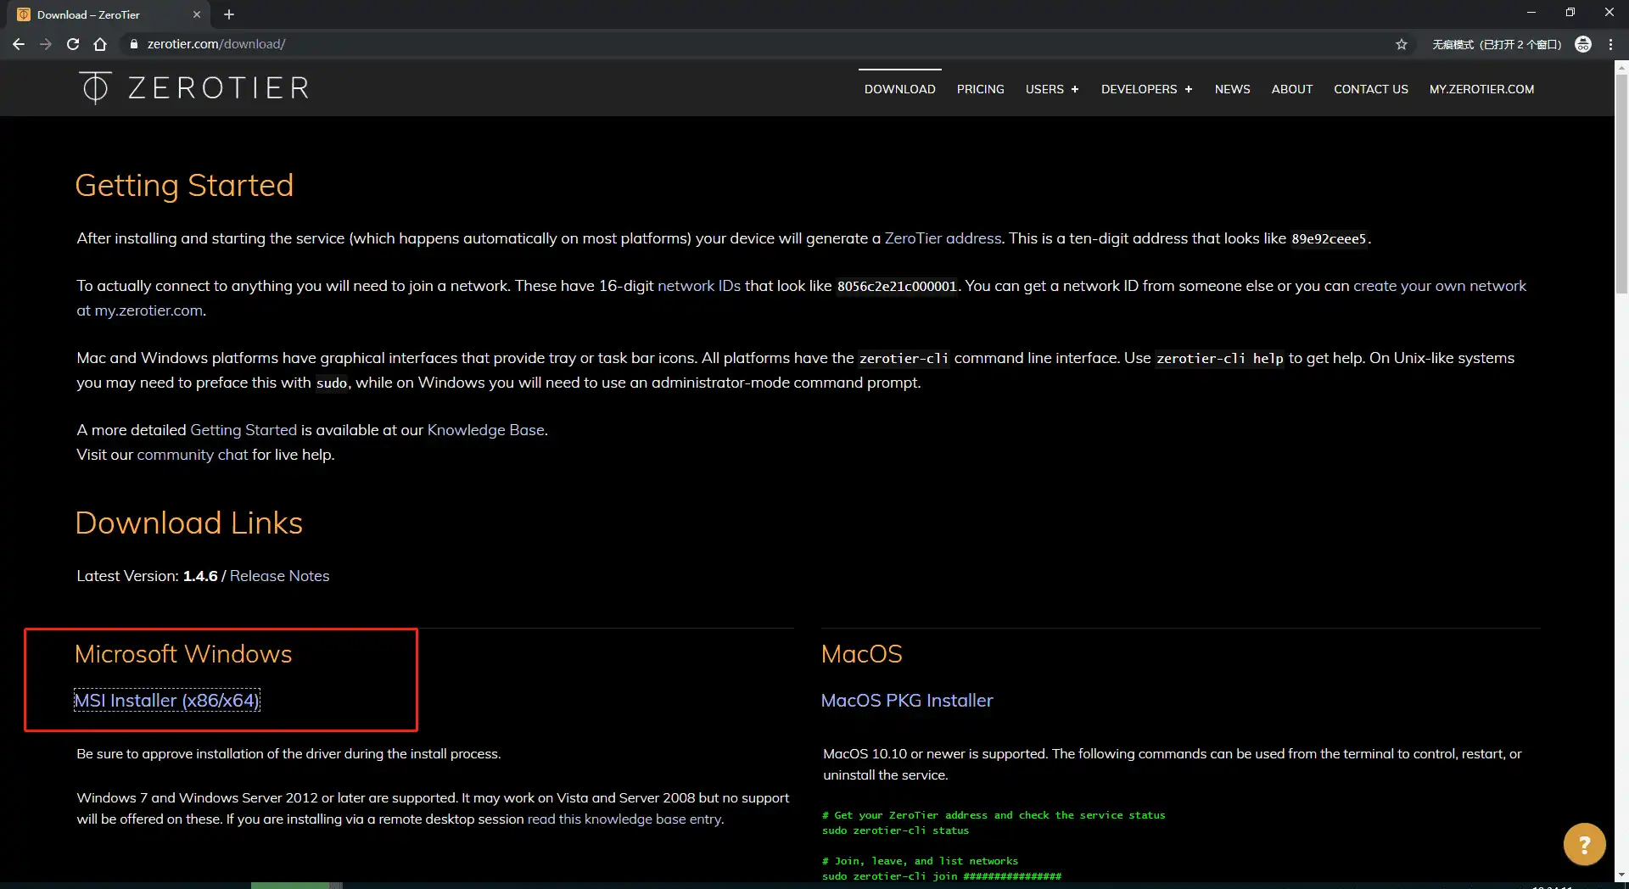Click the scrollbar down arrow
This screenshot has height=889, width=1629.
point(1621,875)
